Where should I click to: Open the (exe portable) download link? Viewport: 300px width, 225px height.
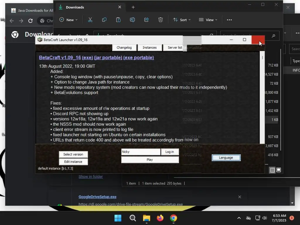pyautogui.click(x=139, y=58)
